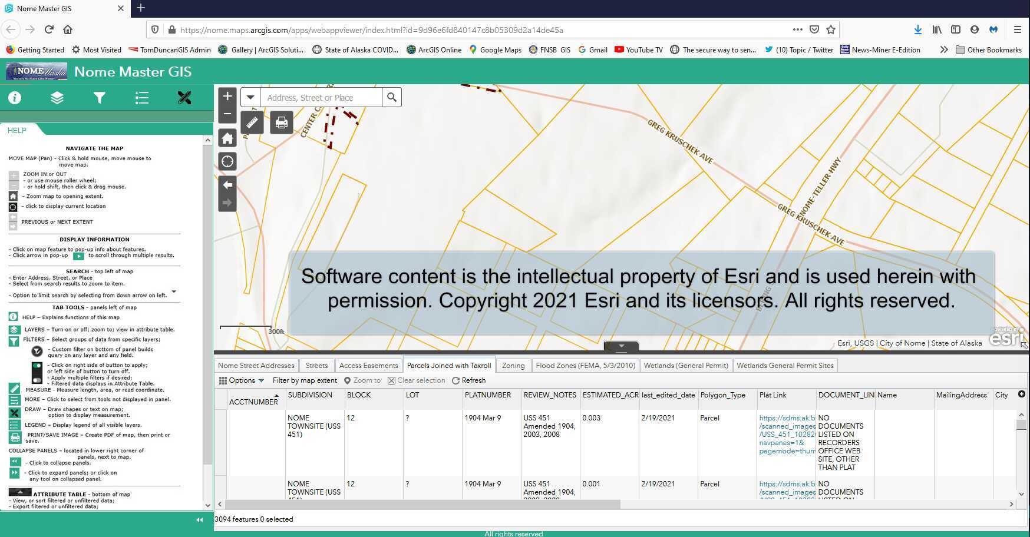Click the map zoom in button
This screenshot has width=1030, height=537.
227,96
